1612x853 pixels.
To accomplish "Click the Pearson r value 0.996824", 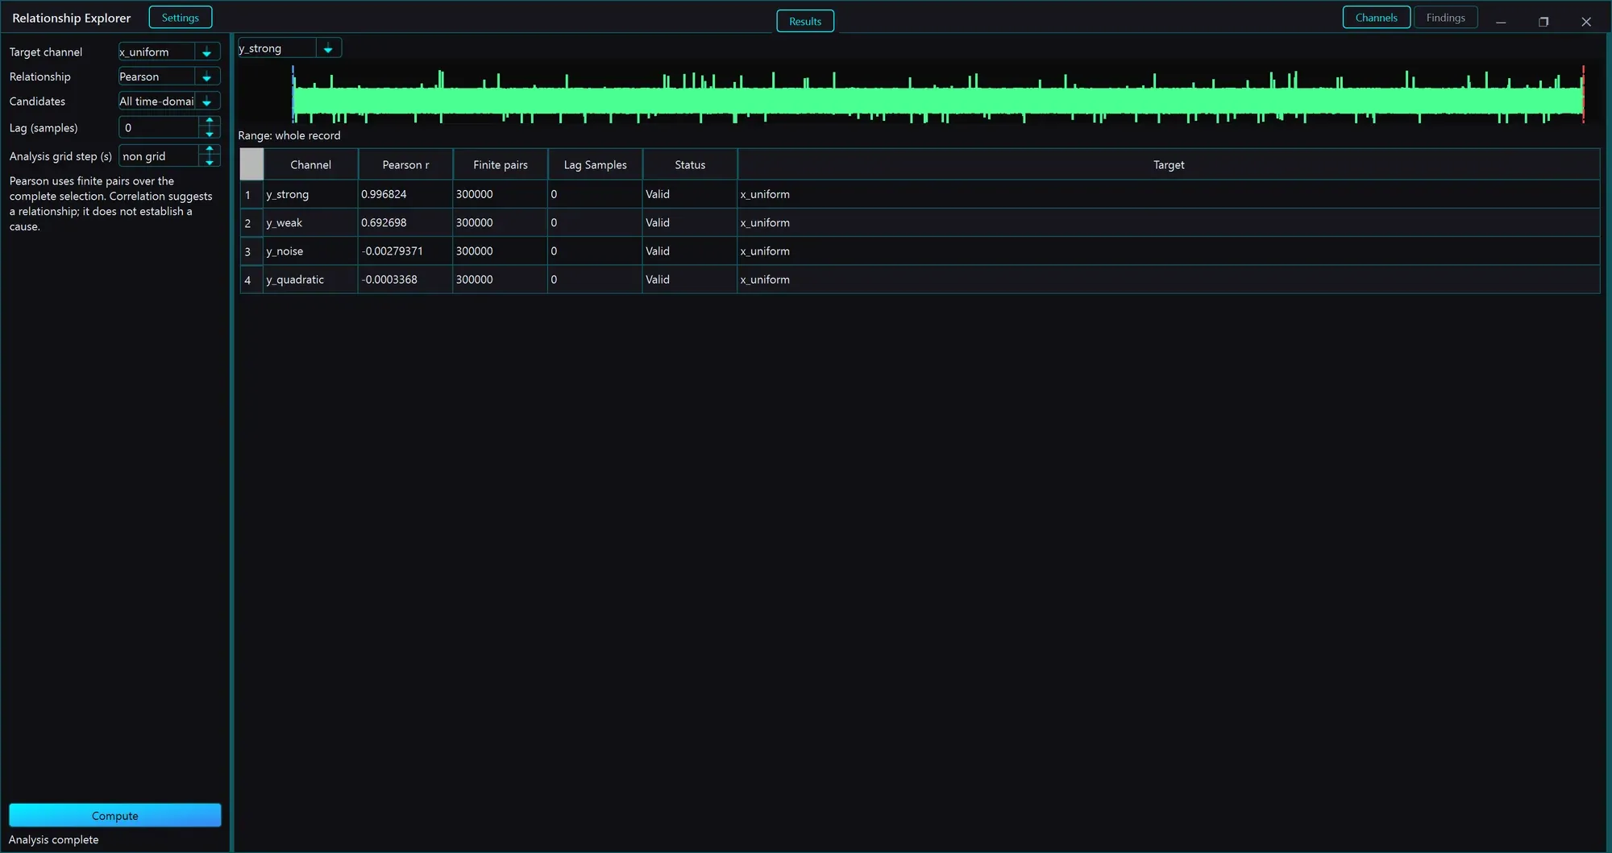I will [405, 194].
